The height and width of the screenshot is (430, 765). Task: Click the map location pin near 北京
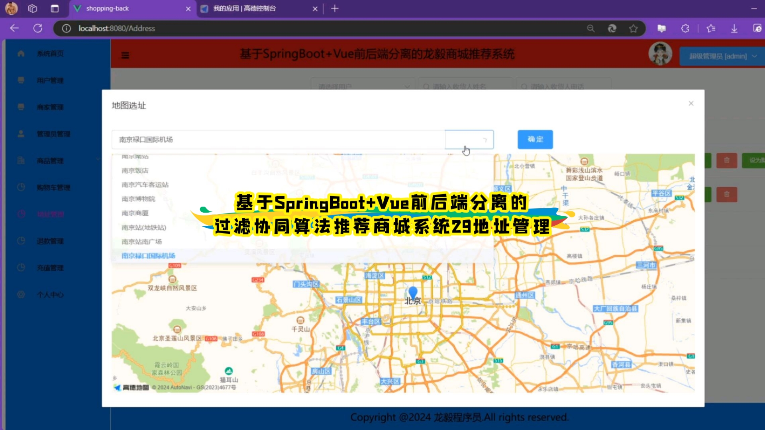pyautogui.click(x=413, y=291)
